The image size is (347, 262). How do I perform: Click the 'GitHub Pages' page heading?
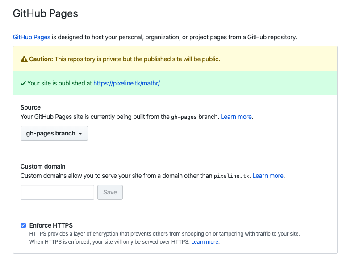click(46, 13)
